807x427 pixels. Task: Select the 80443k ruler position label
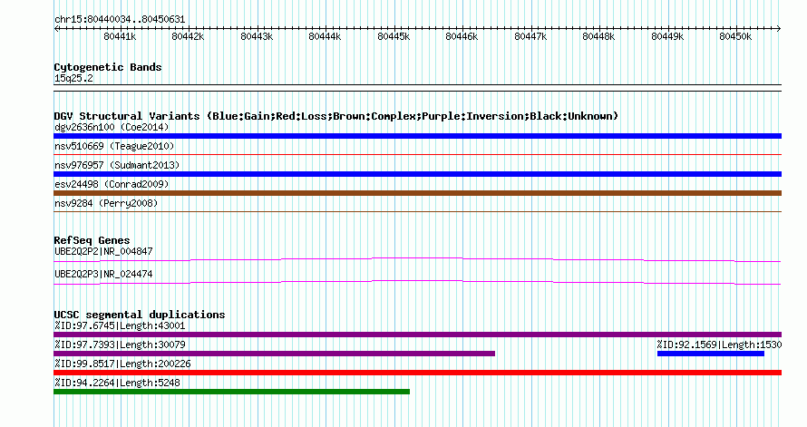[x=257, y=36]
